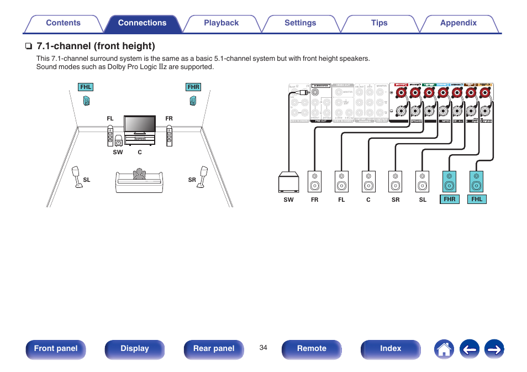Click the C center speaker in wiring diagram
The height and width of the screenshot is (372, 527).
[368, 182]
